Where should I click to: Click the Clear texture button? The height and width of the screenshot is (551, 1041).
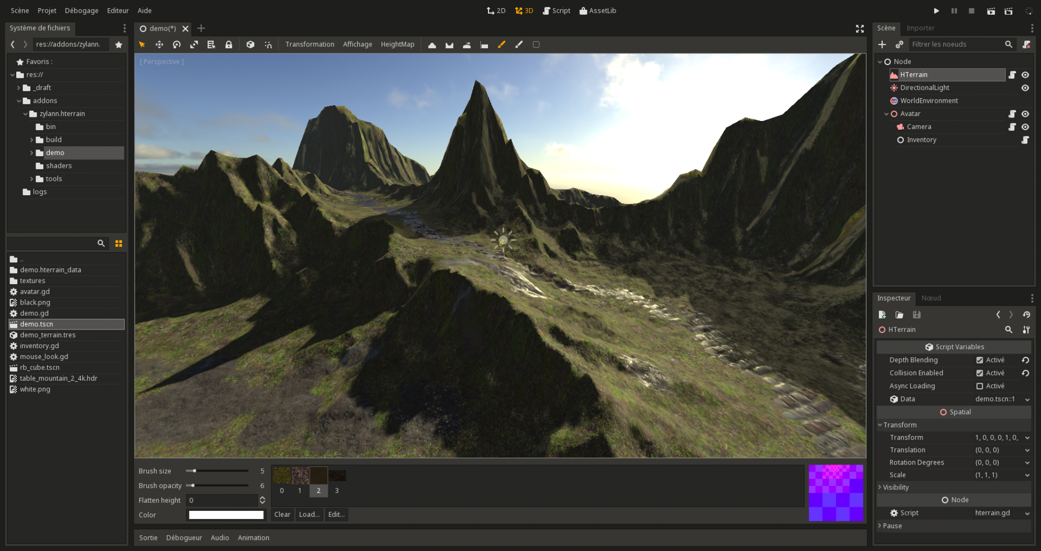[282, 514]
